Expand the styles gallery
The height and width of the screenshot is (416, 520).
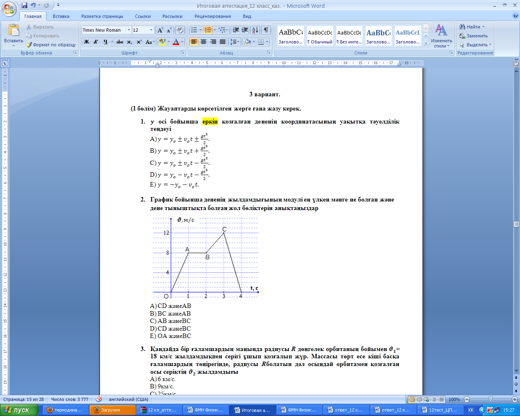pos(426,43)
